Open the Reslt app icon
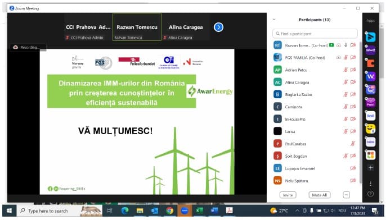386x220 pixels. 370,116
